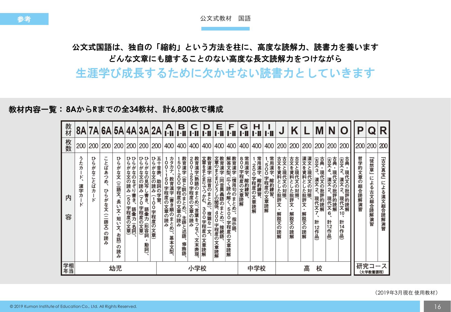
Task: Click the E I·II column header
Action: click(219, 130)
